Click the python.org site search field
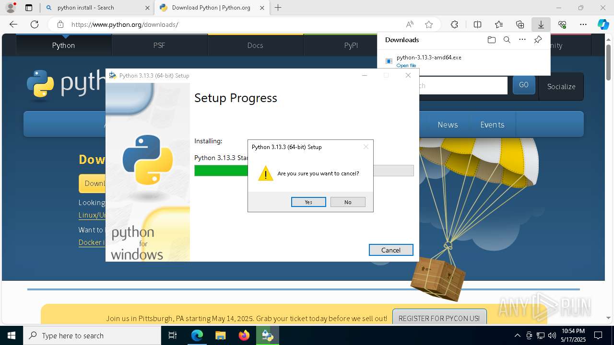The image size is (614, 345). point(463,86)
